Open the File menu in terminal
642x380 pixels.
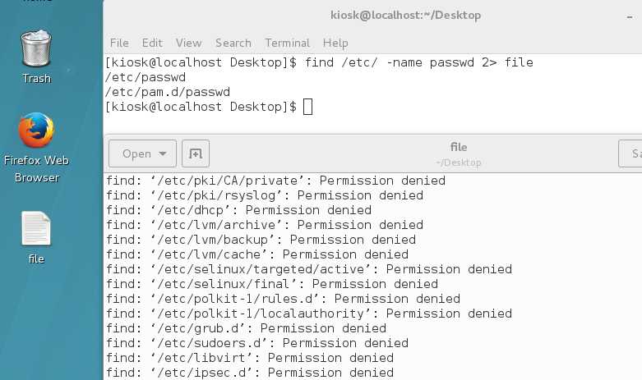point(119,43)
